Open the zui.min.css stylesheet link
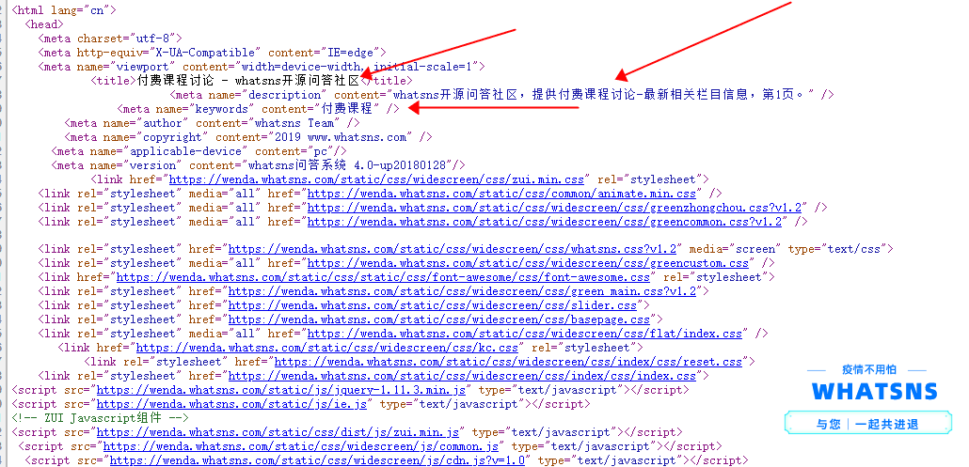The height and width of the screenshot is (467, 969). (375, 179)
